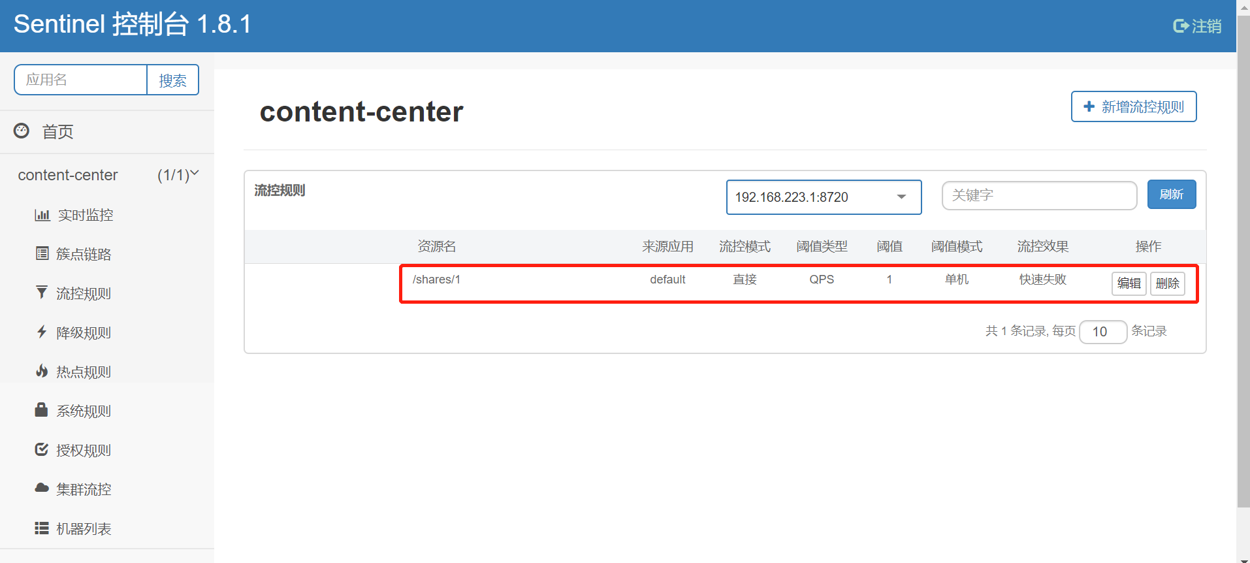The image size is (1250, 563).
Task: Select 流控规则 in the sidebar
Action: pyautogui.click(x=84, y=293)
